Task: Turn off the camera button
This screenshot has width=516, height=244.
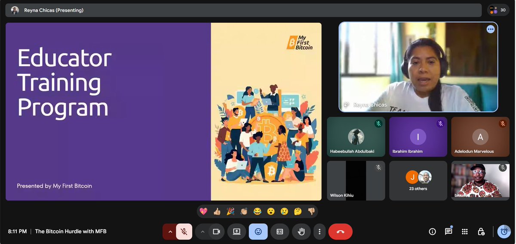Action: pos(216,232)
